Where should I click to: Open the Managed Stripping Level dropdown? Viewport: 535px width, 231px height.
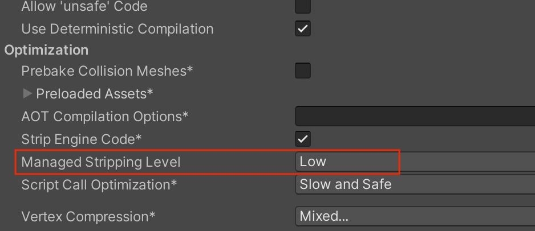415,162
